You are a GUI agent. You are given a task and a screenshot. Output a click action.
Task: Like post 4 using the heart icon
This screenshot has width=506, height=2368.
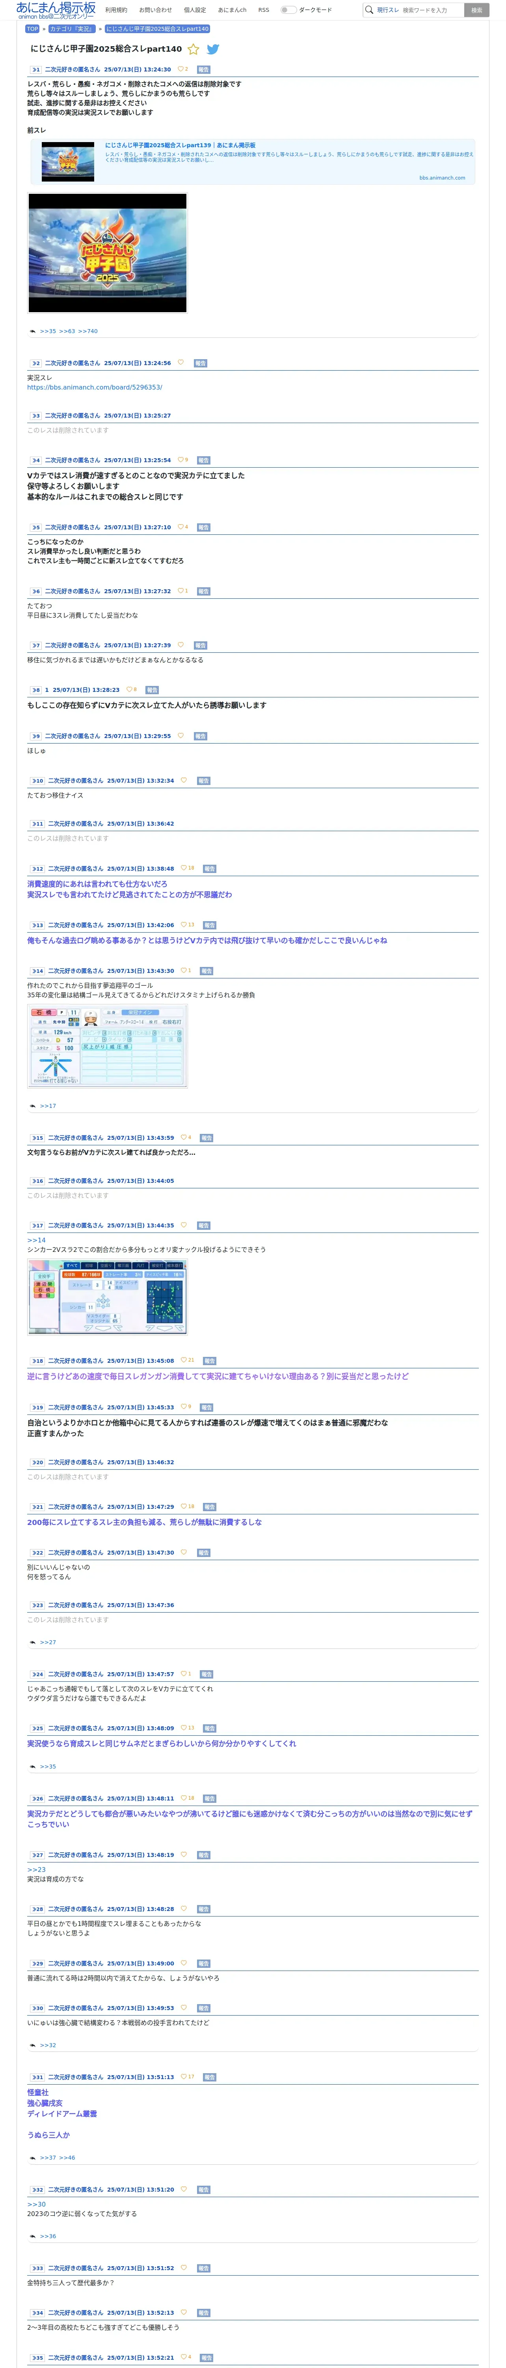click(x=181, y=461)
